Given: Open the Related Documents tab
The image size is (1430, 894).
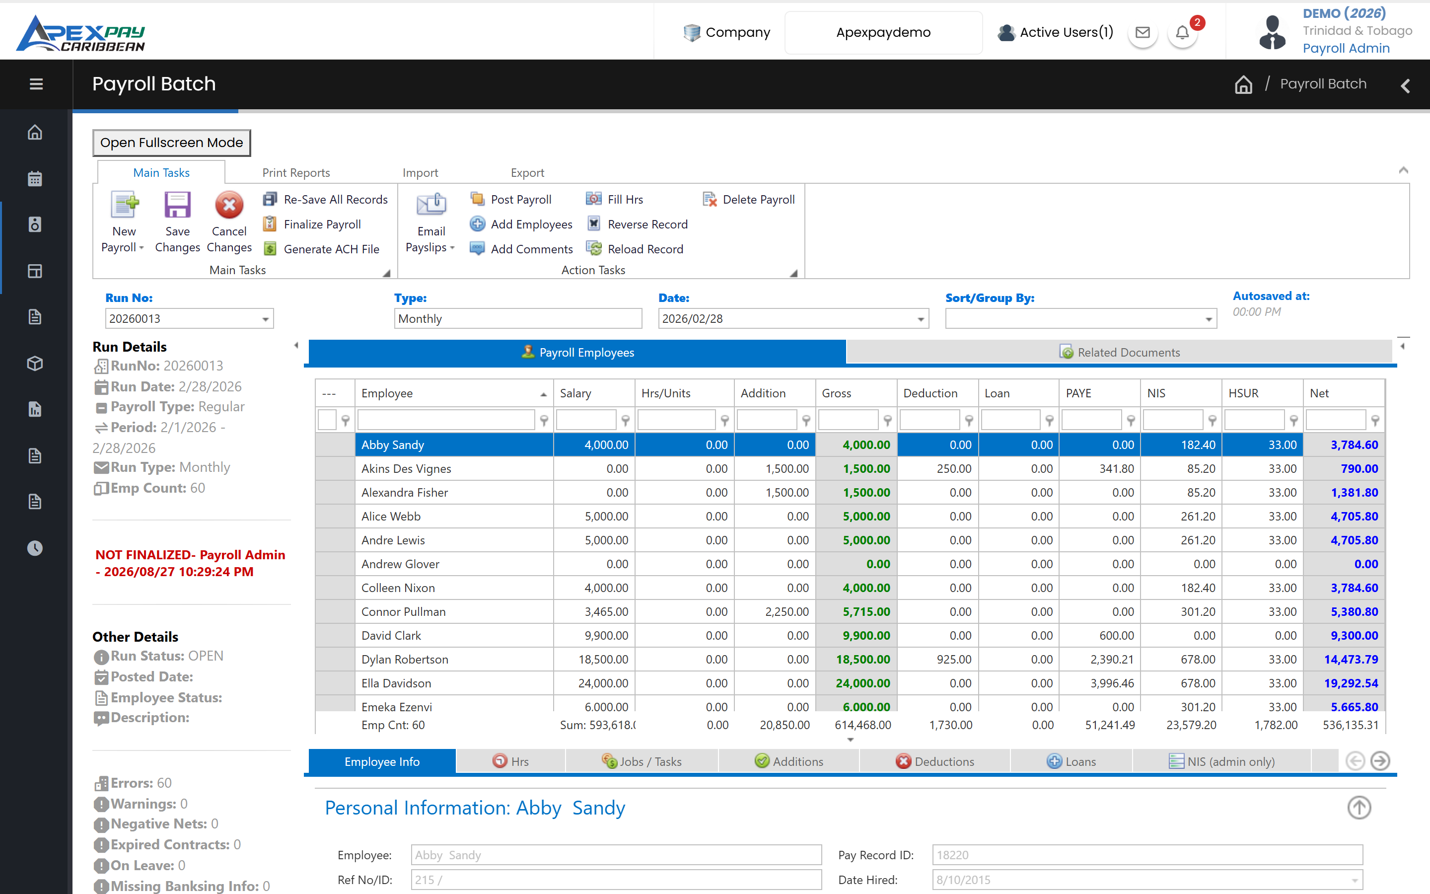Looking at the screenshot, I should (x=1119, y=353).
